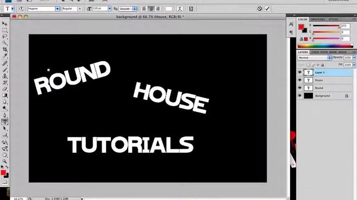Select the Rectangular Marquee tool
Screen dimensions: 357x200
[4, 30]
